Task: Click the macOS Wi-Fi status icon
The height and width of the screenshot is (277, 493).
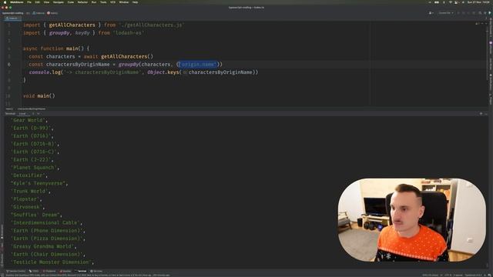Action: pos(450,2)
